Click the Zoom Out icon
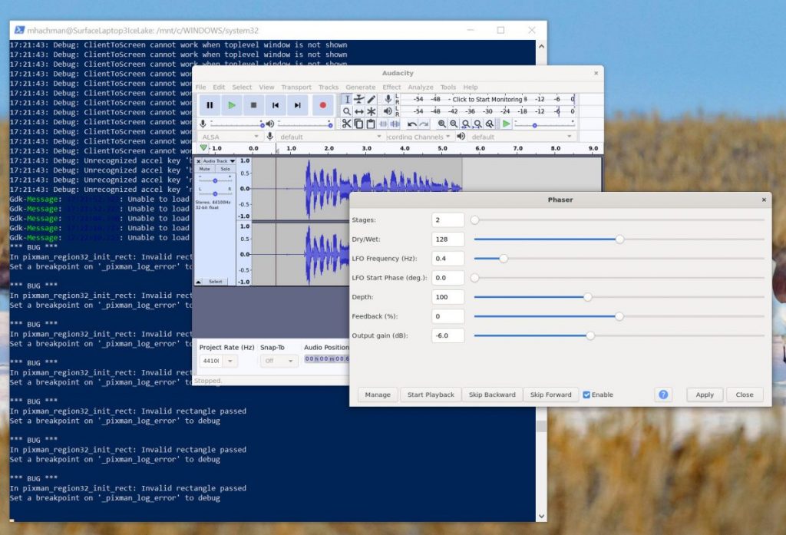The image size is (786, 535). tap(454, 124)
